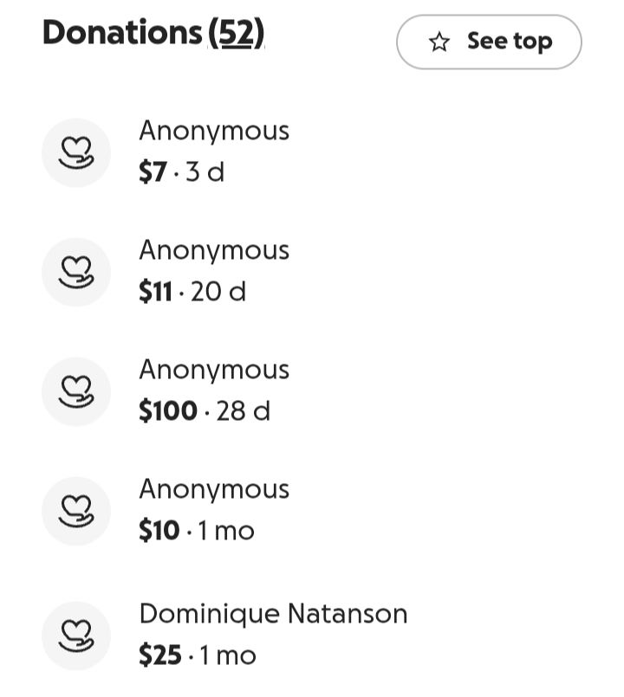The image size is (624, 697).
Task: Click the heart-hand icon beside the $10 donation
Action: tap(76, 511)
